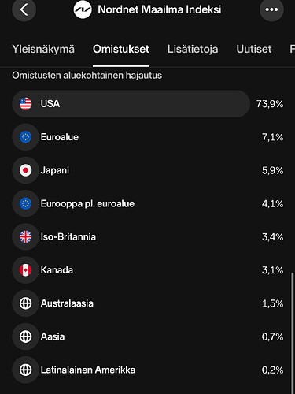Switch to the Uutiset tab
Screen dimensions: 295x394
coord(254,49)
